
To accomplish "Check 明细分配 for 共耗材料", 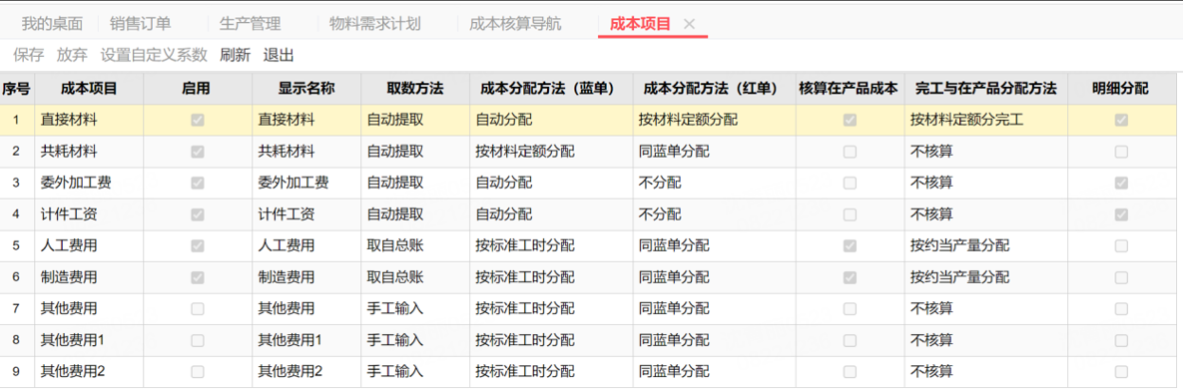I will pyautogui.click(x=1121, y=152).
